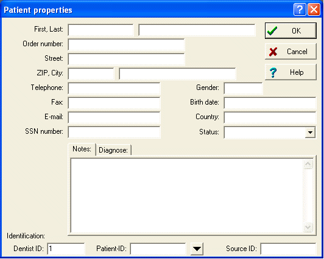
Task: Close the Patient properties window
Action: click(x=314, y=9)
